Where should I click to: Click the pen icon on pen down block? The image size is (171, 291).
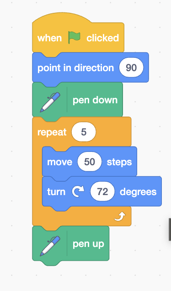click(x=50, y=102)
